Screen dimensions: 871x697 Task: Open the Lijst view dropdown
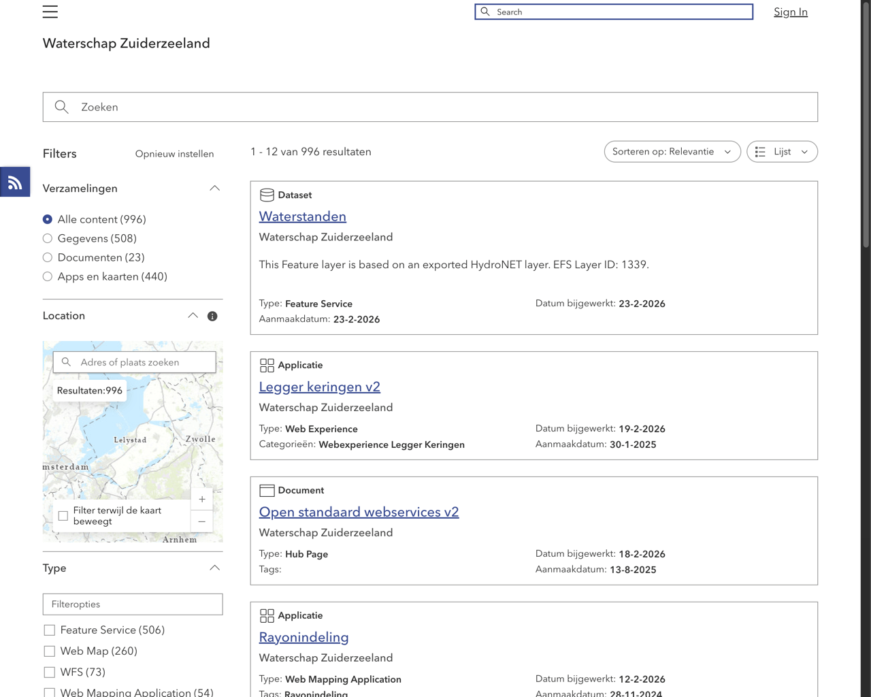[782, 152]
